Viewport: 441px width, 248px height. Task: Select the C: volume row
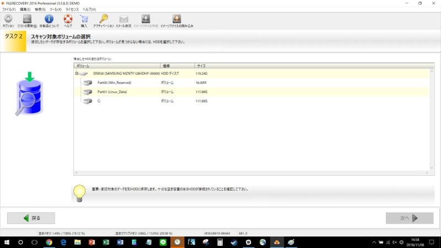click(x=99, y=101)
